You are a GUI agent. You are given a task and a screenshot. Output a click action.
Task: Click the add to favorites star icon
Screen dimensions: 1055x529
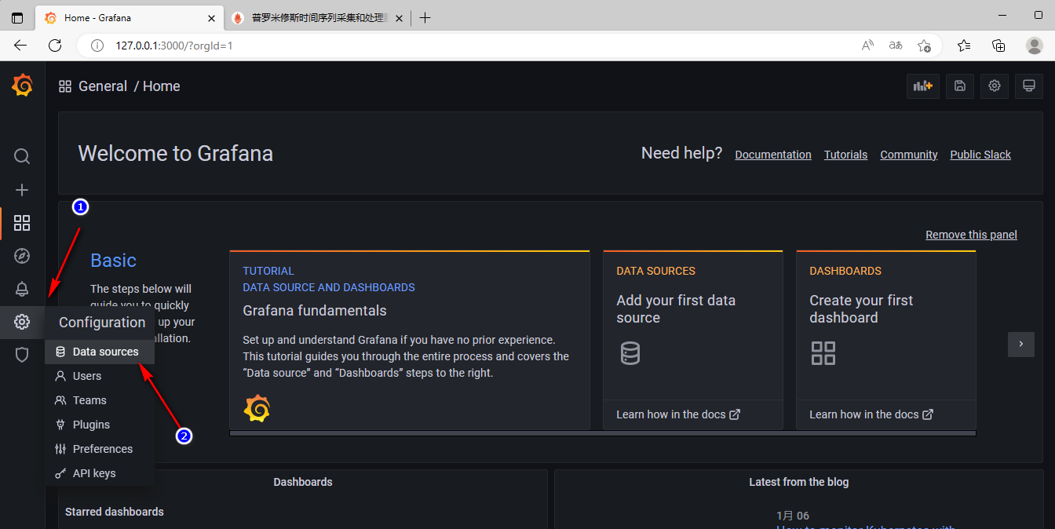(925, 46)
